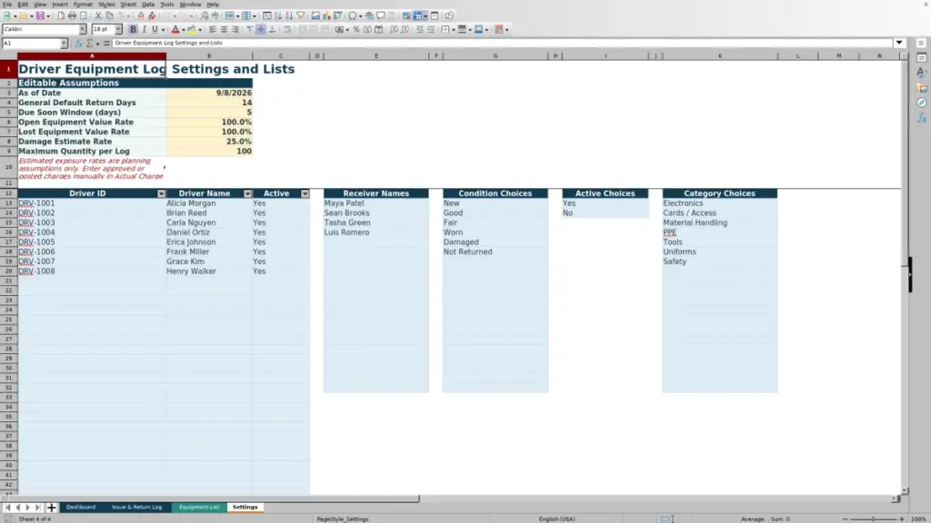Viewport: 931px width, 523px height.
Task: Open the Borders dropdown arrow
Action: point(453,30)
